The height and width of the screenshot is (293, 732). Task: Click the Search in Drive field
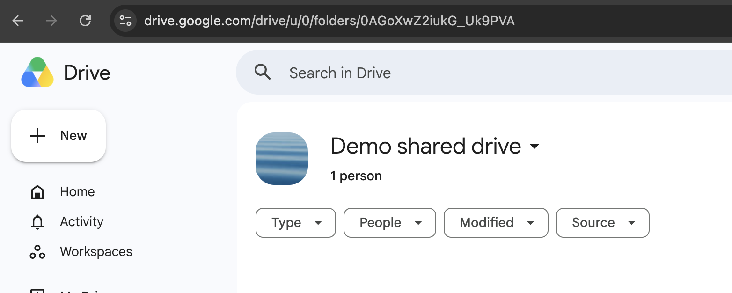484,73
